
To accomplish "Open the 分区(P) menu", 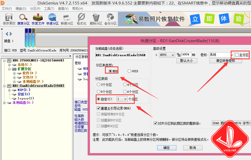I will 35,9.
